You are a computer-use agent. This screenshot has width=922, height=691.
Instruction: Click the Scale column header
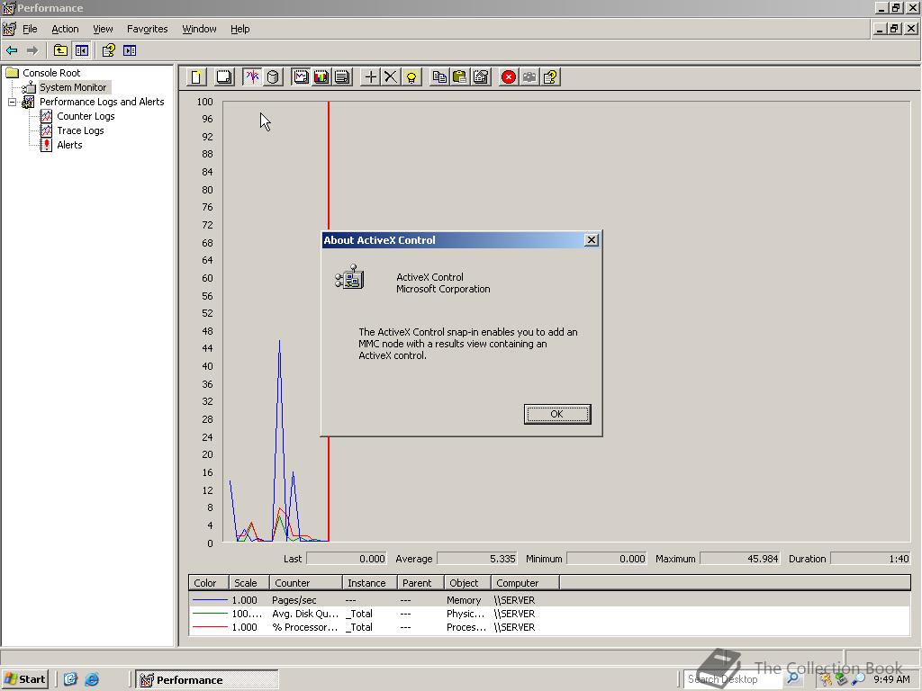[x=249, y=583]
